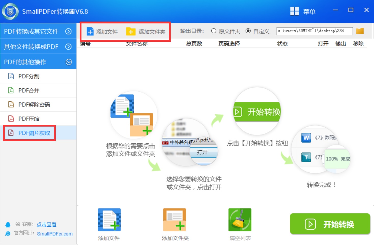Expand 其他文件转换成PDF section chevron
374x245 pixels.
68,47
